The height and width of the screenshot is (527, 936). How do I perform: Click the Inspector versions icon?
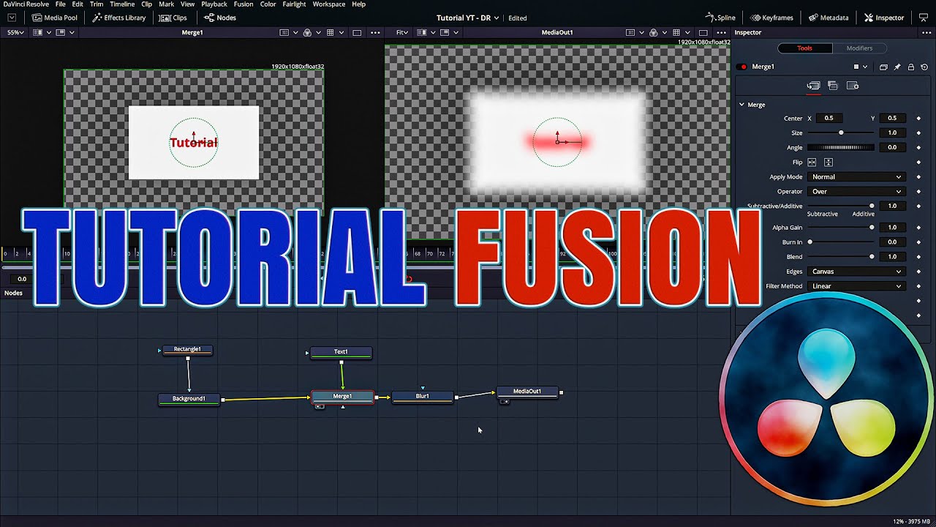coord(883,67)
